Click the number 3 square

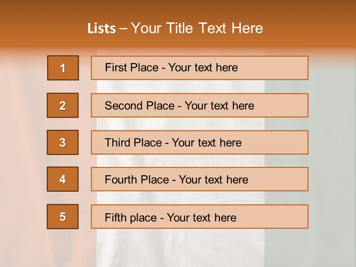point(63,142)
